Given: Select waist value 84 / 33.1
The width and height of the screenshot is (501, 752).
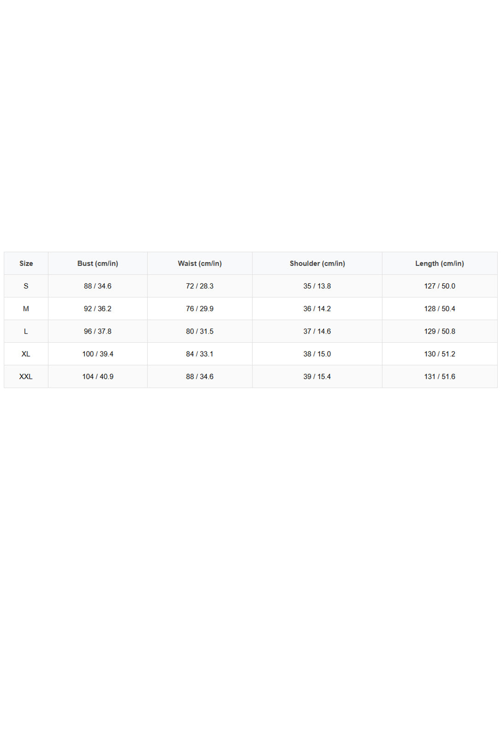Looking at the screenshot, I should point(200,354).
